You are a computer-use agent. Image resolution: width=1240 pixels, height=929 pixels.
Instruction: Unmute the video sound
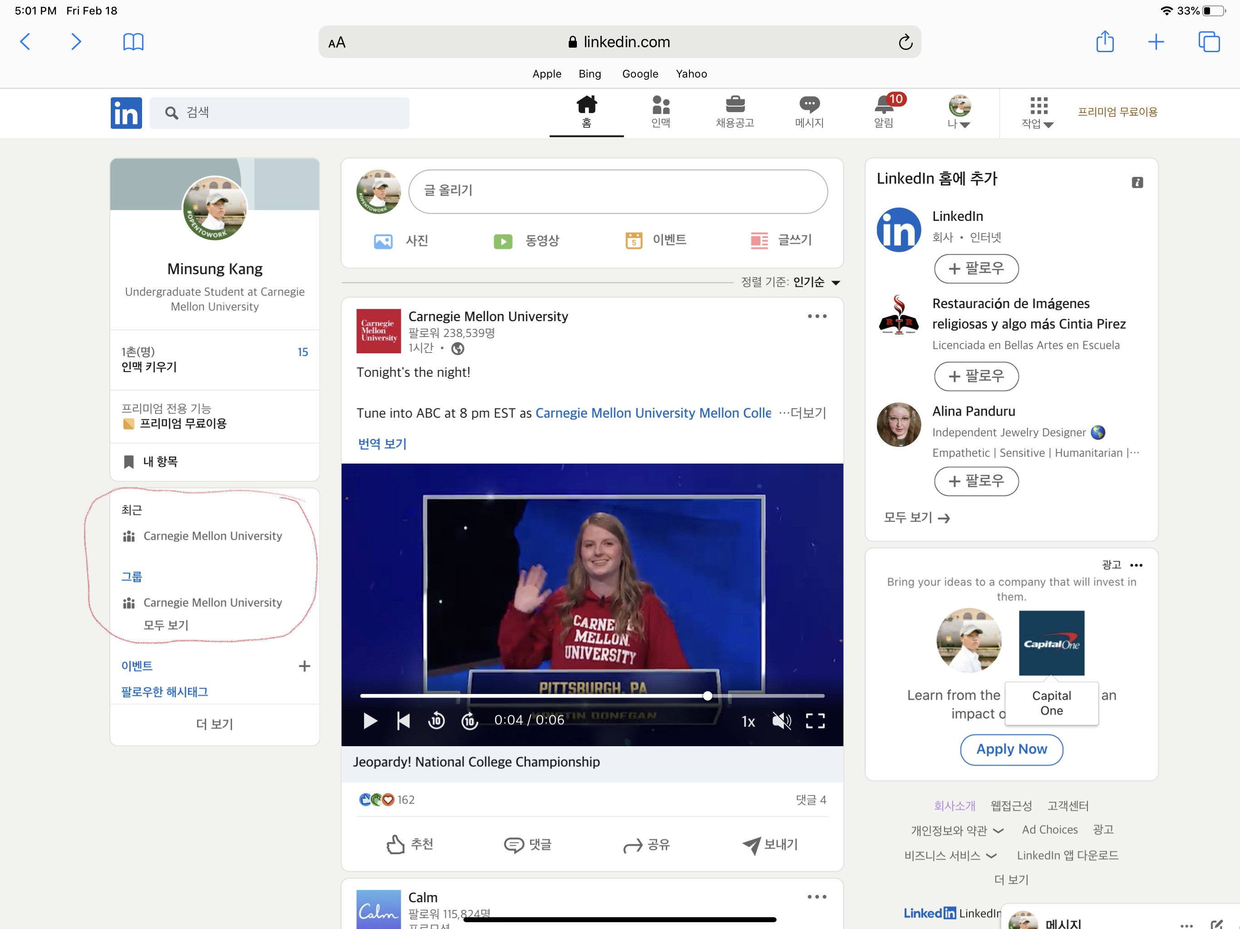click(782, 720)
